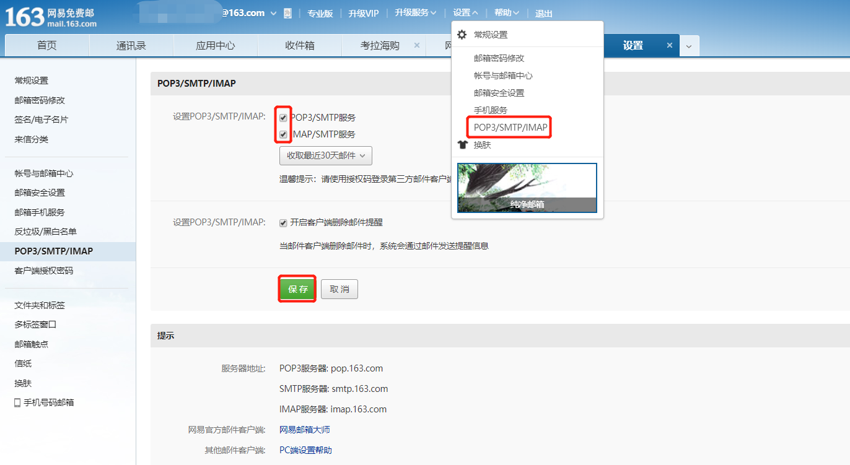Open the 收取最近30天邮件 dropdown

tap(326, 156)
